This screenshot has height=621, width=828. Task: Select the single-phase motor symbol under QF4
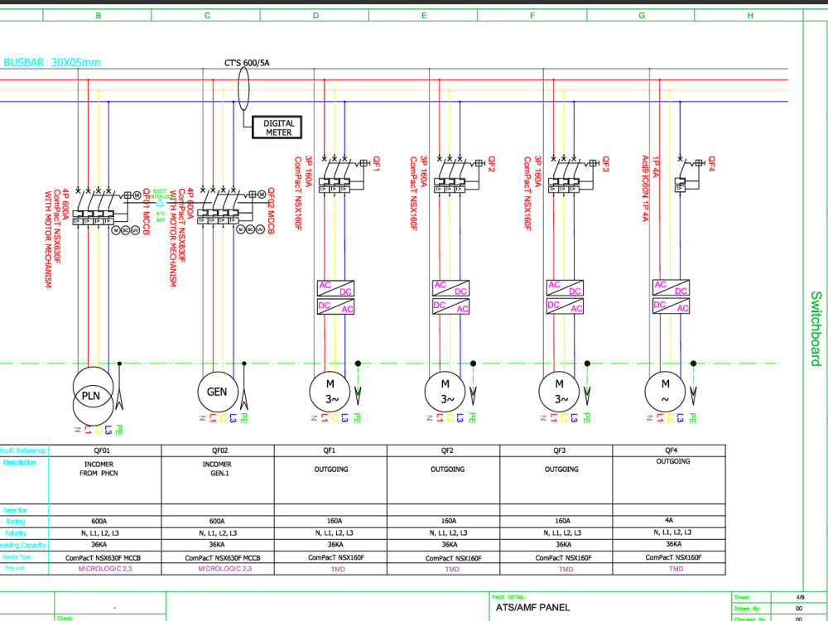pos(665,392)
